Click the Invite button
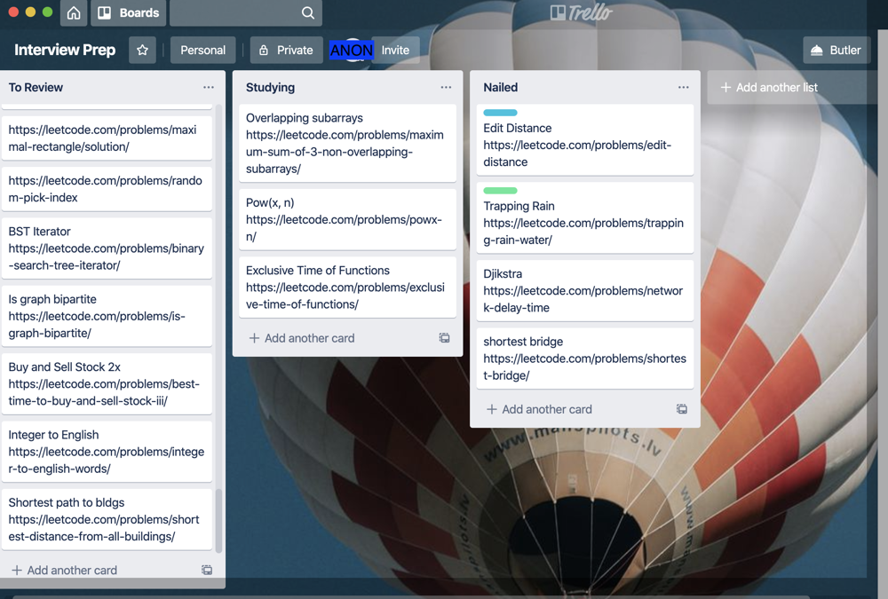 point(395,51)
